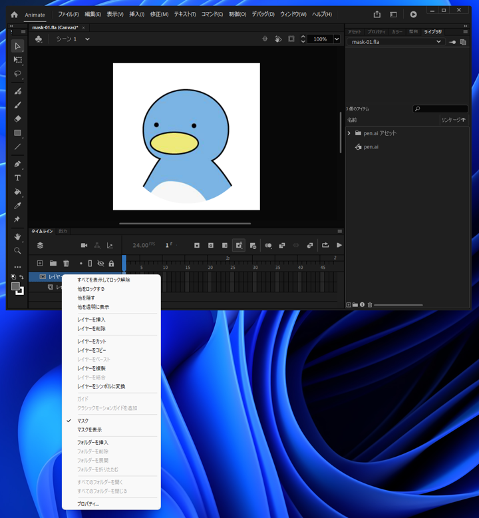479x518 pixels.
Task: Select the Paint Bucket tool
Action: click(x=17, y=192)
